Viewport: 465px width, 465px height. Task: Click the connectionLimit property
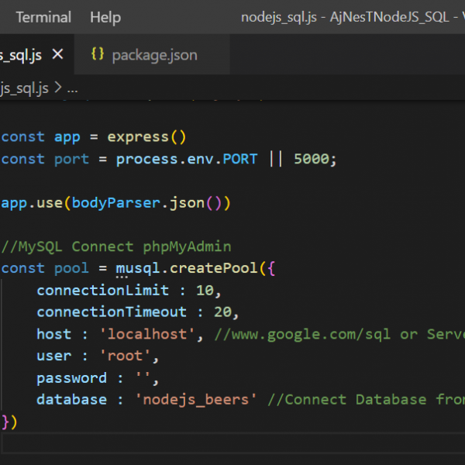pyautogui.click(x=102, y=291)
